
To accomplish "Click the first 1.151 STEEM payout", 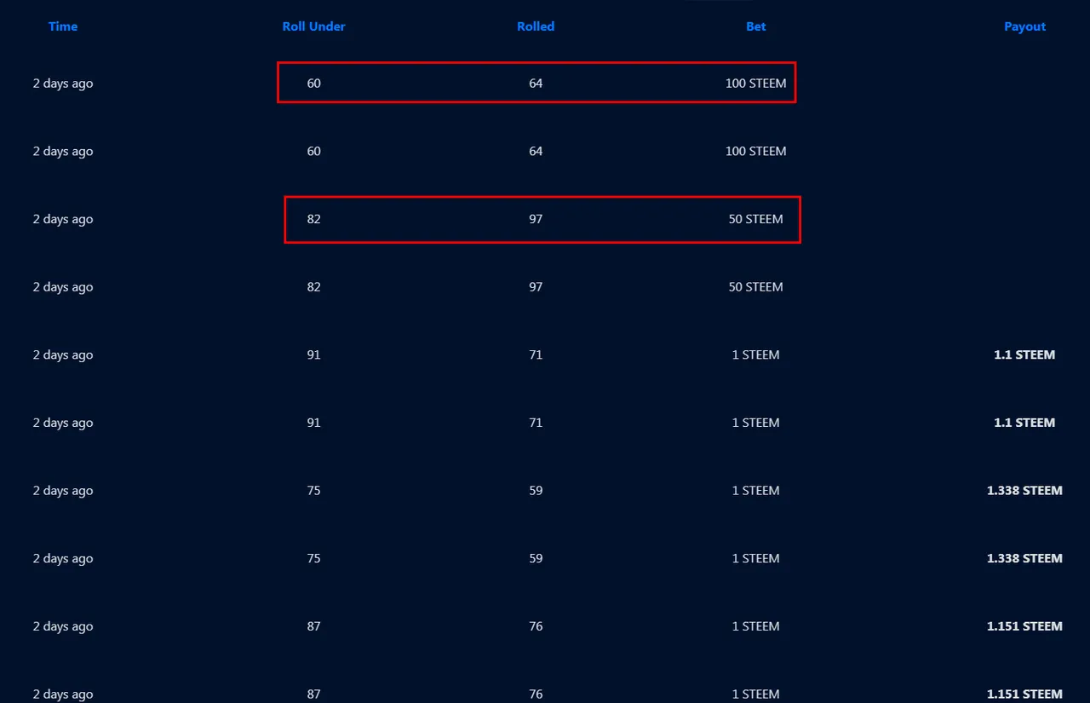I will pyautogui.click(x=1024, y=626).
